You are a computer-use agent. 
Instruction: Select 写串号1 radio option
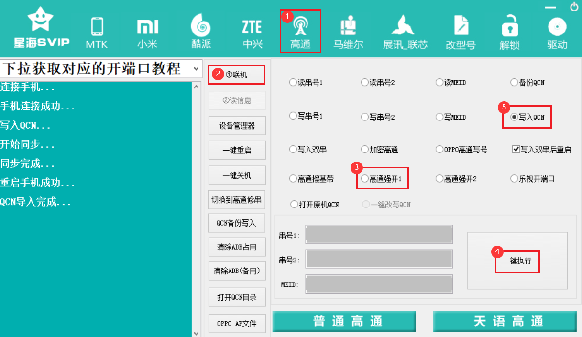[x=306, y=116]
